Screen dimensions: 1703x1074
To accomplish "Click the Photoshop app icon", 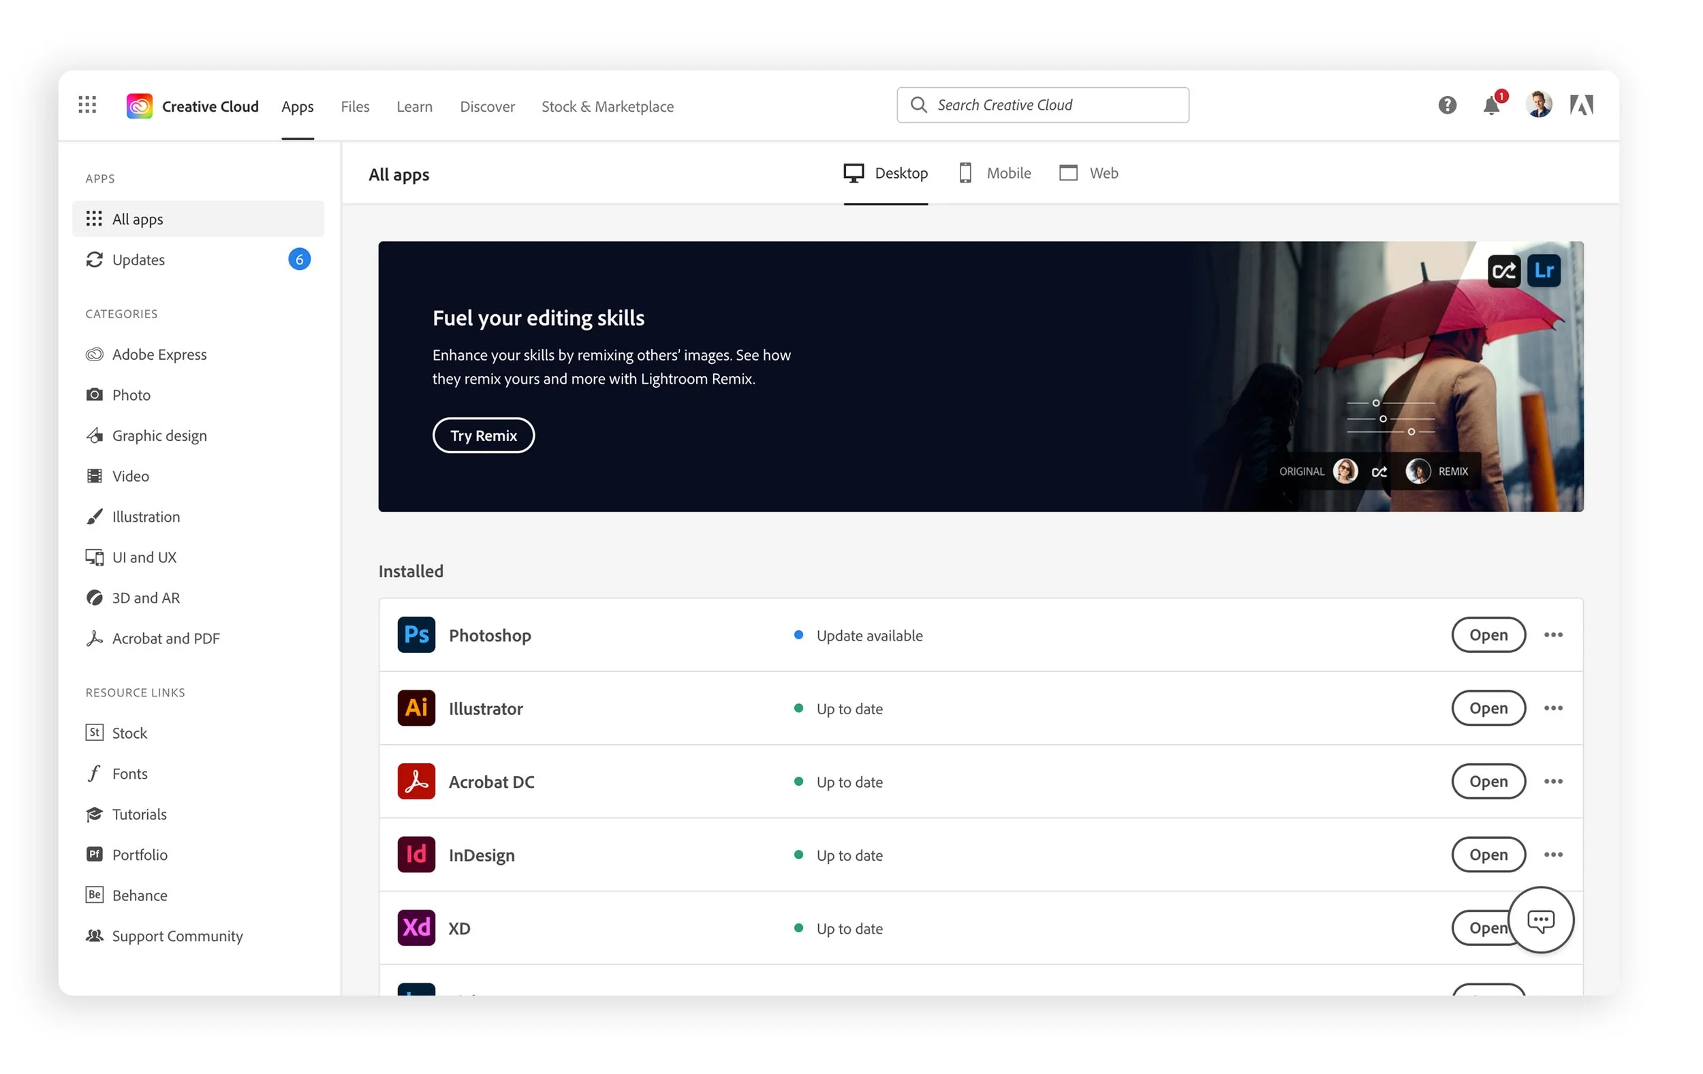I will point(416,634).
